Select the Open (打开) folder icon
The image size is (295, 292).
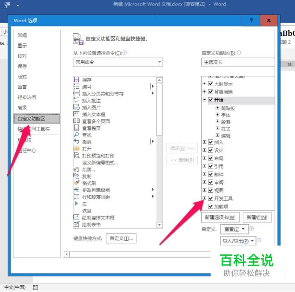76,148
